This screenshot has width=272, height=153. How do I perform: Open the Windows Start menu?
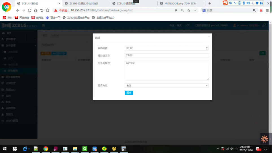[x=5, y=148]
